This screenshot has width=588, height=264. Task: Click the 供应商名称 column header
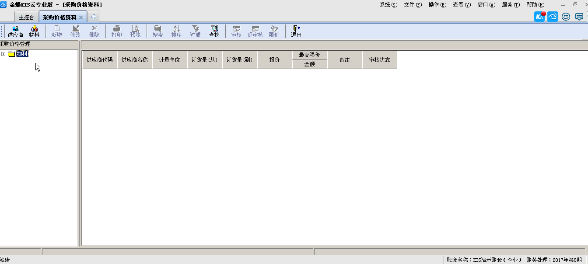pos(134,60)
